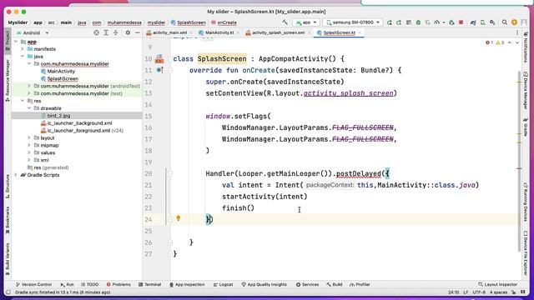Select MainActivity in project tree
Viewport: 534px width, 300px height.
click(61, 71)
